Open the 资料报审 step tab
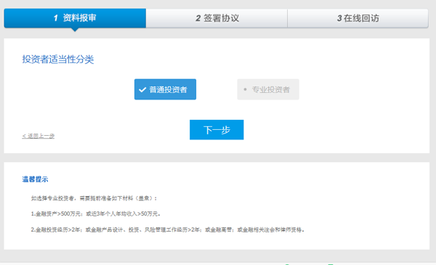The height and width of the screenshot is (265, 436). tap(75, 18)
